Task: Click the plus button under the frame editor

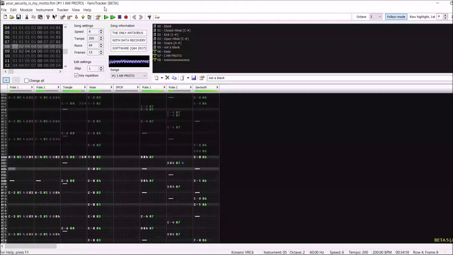Action: (x=6, y=80)
